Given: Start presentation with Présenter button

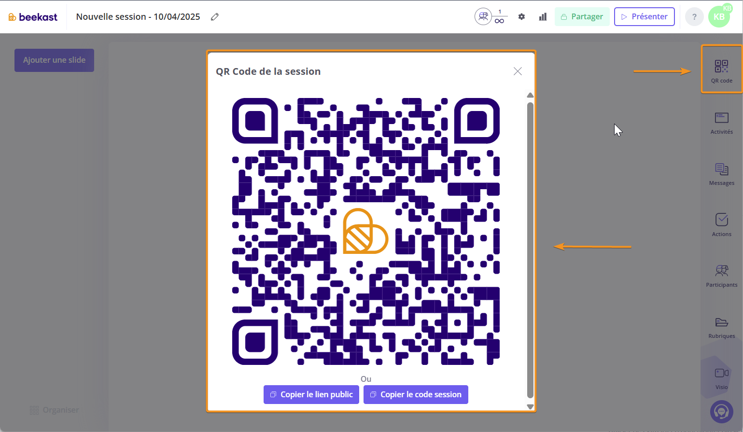Looking at the screenshot, I should coord(644,16).
